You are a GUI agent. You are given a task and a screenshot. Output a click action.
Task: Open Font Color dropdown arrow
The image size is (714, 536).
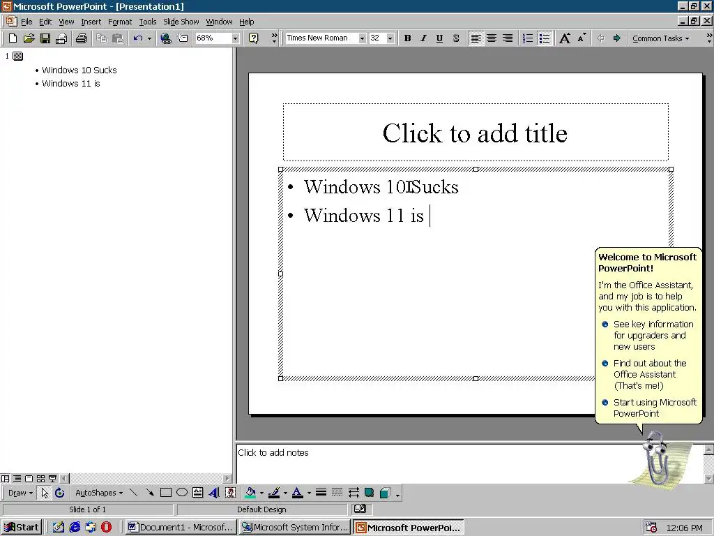coord(309,493)
